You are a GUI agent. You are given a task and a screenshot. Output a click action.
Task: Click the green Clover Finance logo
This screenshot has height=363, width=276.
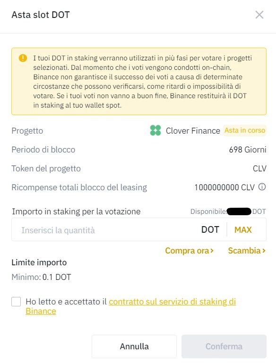155,130
